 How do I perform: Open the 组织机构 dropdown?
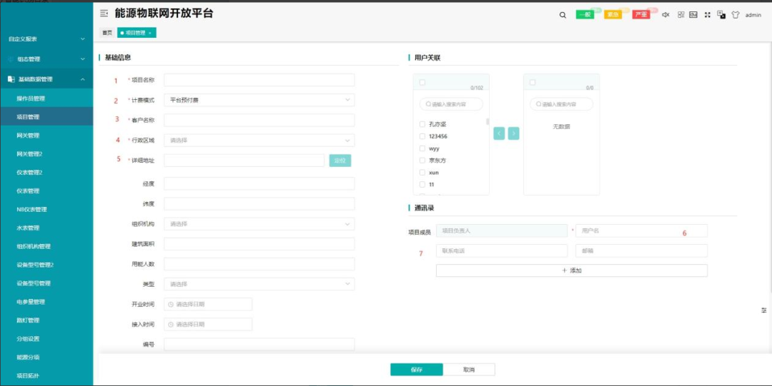(x=259, y=224)
